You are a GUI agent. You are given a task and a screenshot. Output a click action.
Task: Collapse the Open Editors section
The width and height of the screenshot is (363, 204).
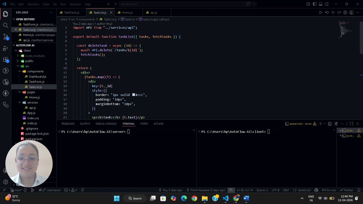(14, 19)
